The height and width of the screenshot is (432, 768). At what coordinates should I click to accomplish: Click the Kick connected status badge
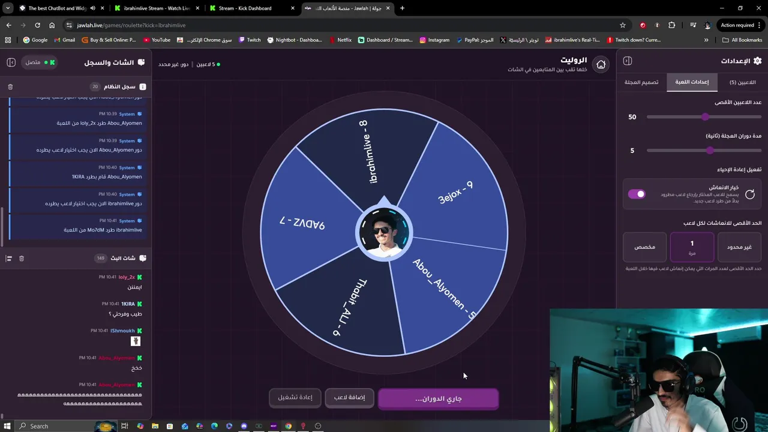[x=40, y=62]
